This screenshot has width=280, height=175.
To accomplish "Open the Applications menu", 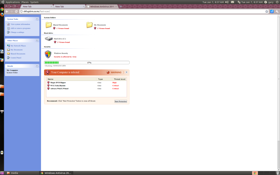I will click(x=13, y=2).
